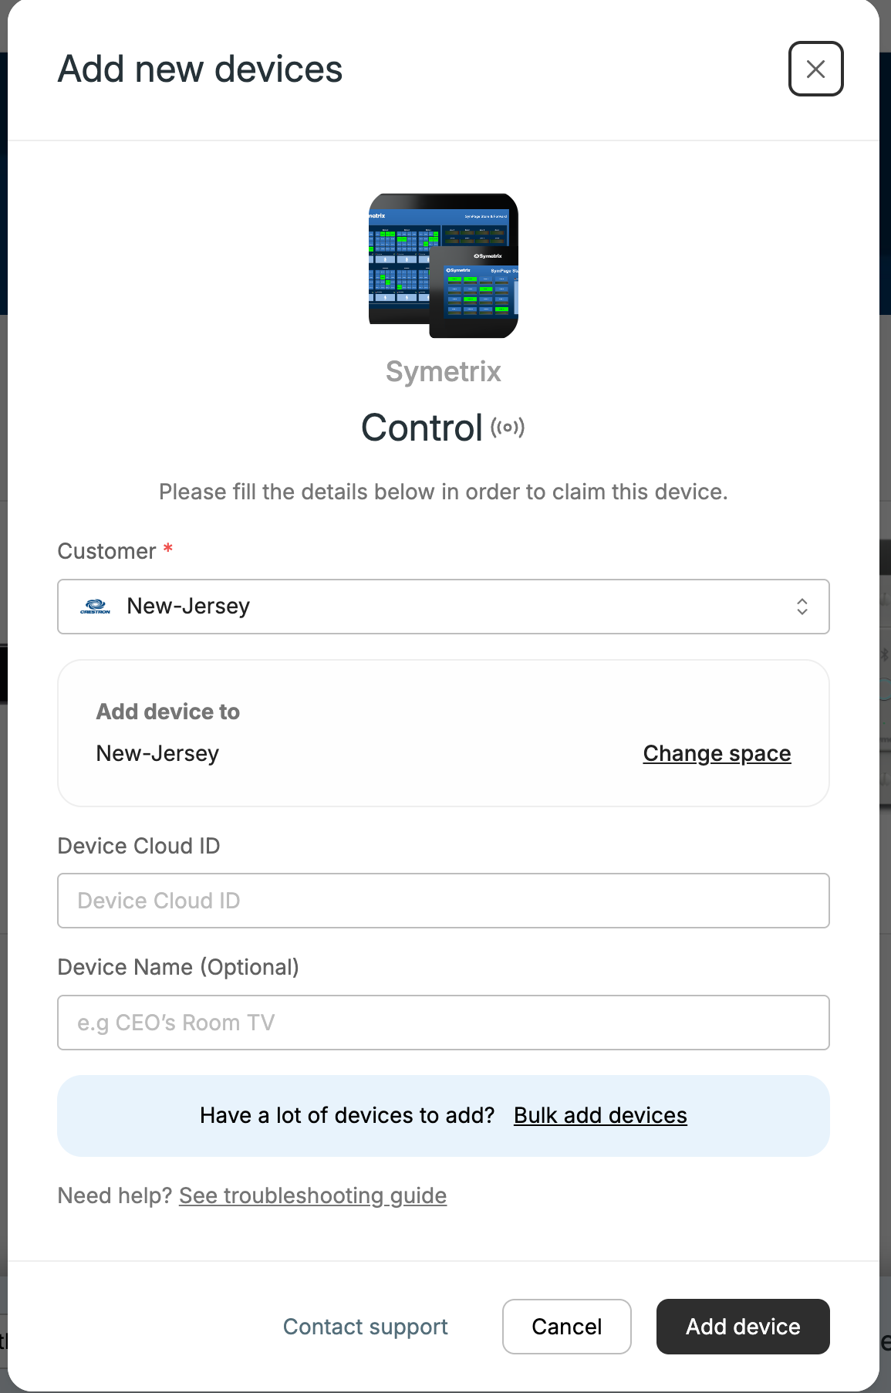891x1393 pixels.
Task: Click the New-Jersey space name under Add device to
Action: coord(157,753)
